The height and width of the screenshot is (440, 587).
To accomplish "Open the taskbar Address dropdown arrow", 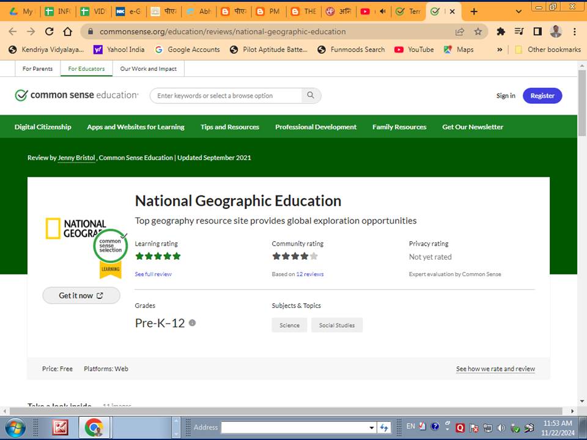I will [371, 427].
